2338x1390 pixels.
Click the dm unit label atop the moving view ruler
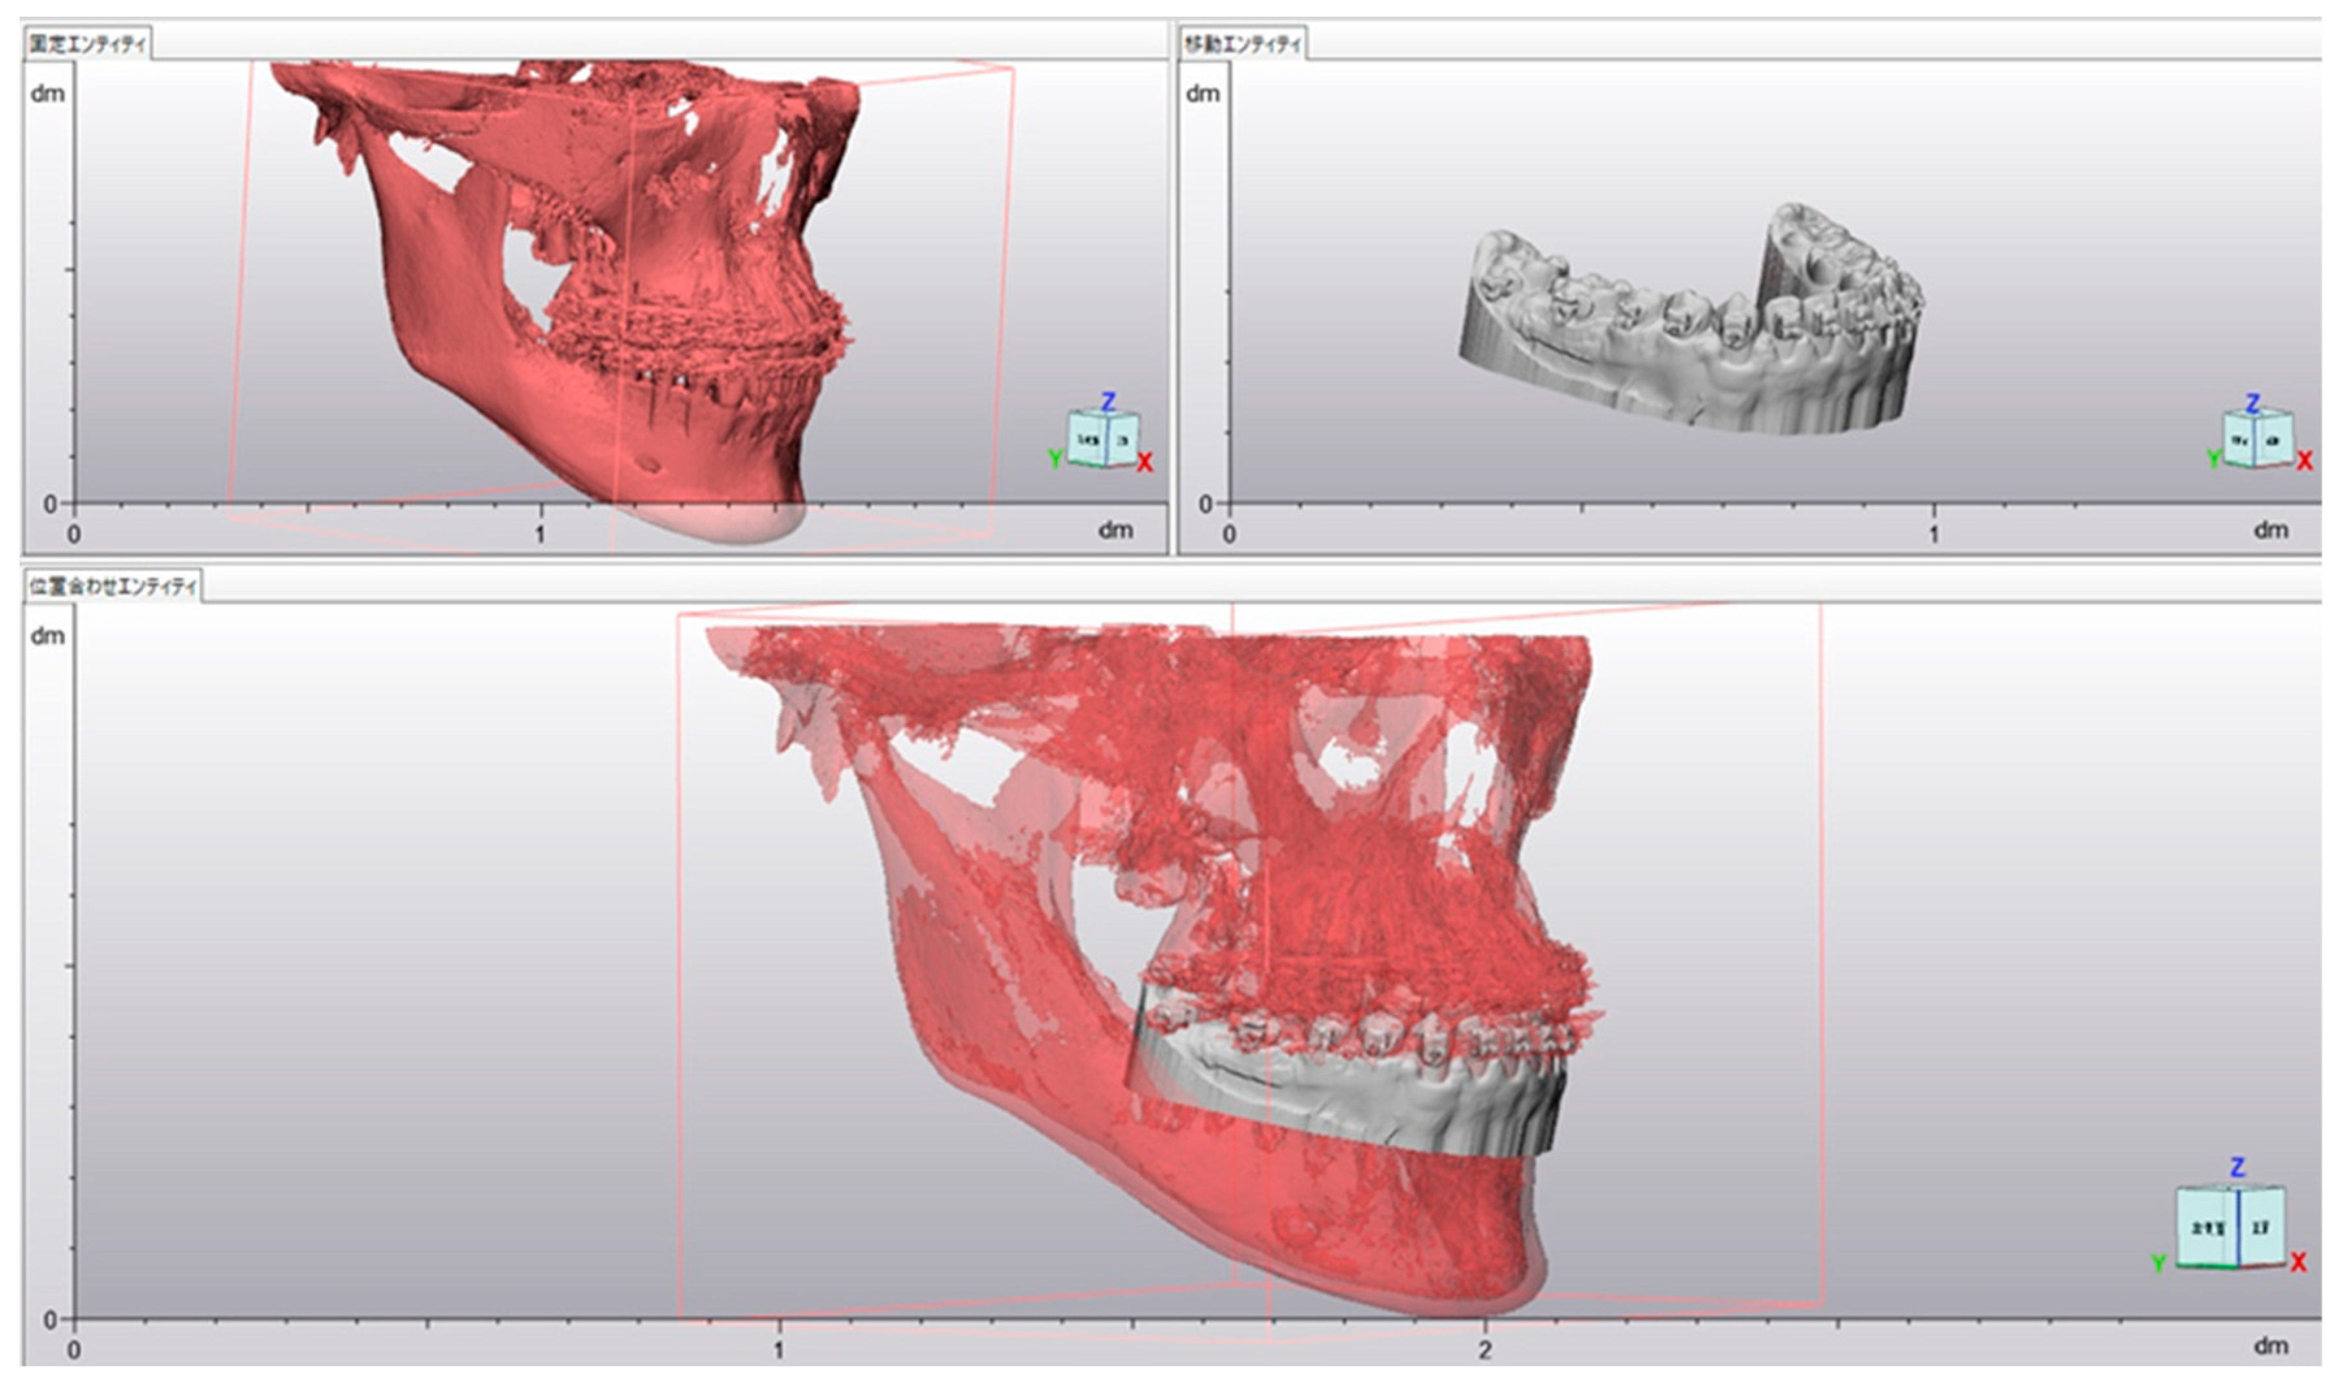coord(1202,94)
